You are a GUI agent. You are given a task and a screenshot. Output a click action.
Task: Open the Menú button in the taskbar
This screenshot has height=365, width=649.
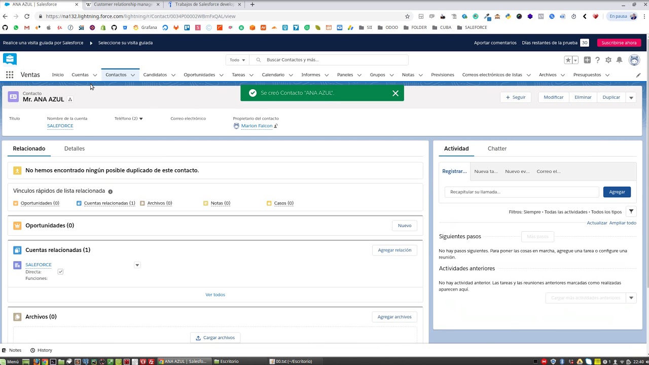click(x=10, y=361)
